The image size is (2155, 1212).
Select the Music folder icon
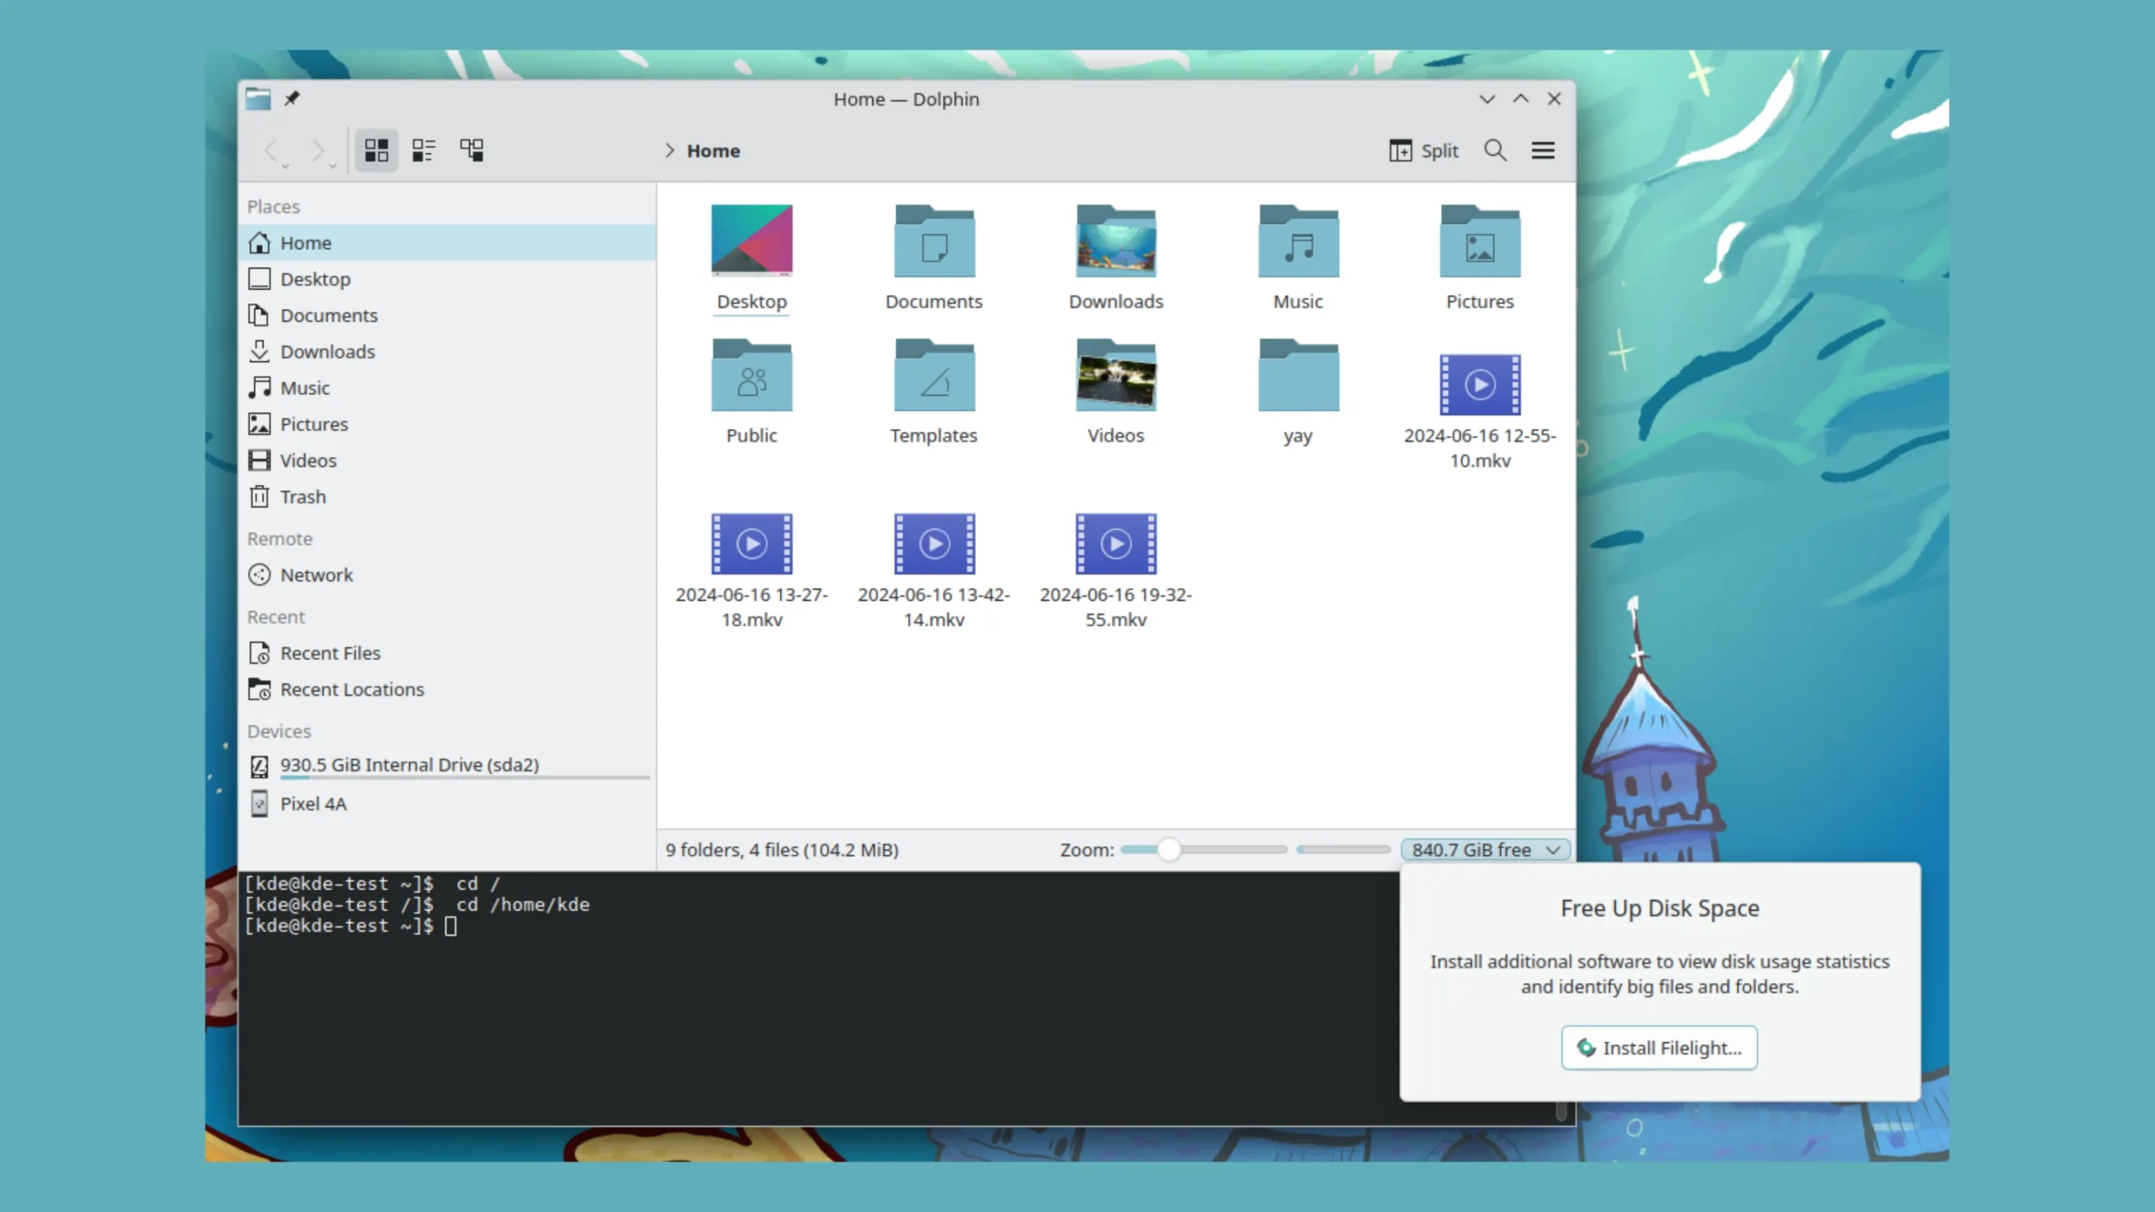click(x=1298, y=241)
